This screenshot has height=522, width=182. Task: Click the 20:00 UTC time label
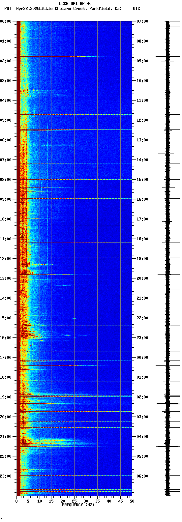[x=142, y=278]
